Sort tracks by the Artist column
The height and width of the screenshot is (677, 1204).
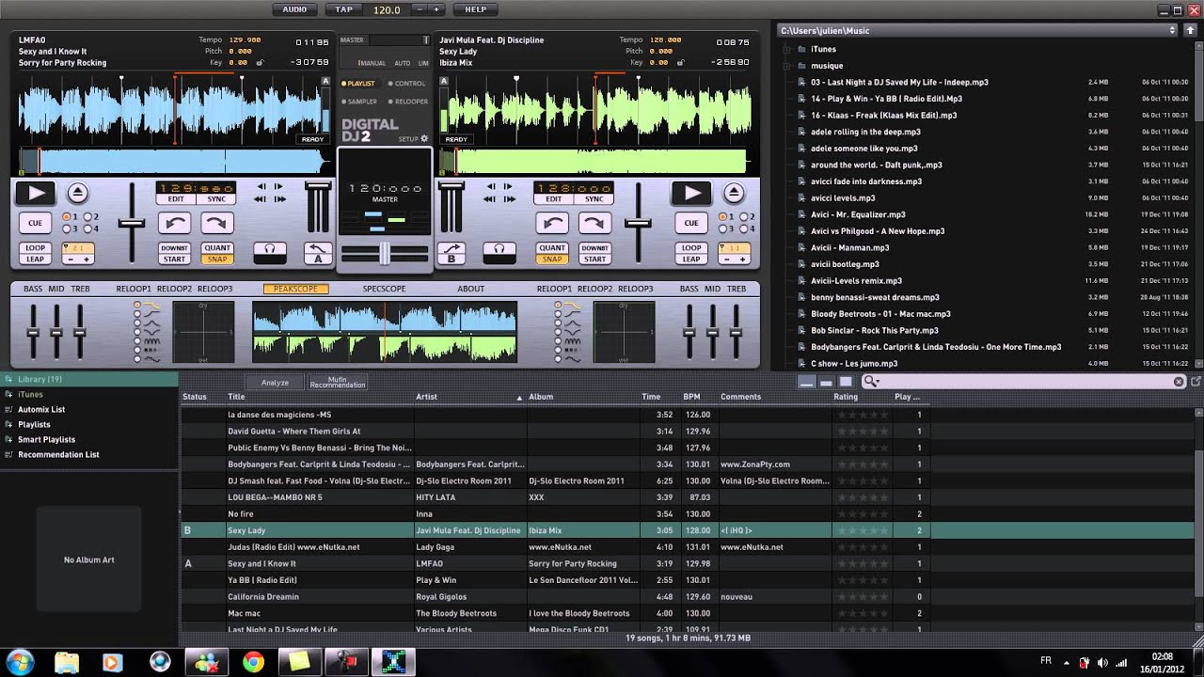470,397
